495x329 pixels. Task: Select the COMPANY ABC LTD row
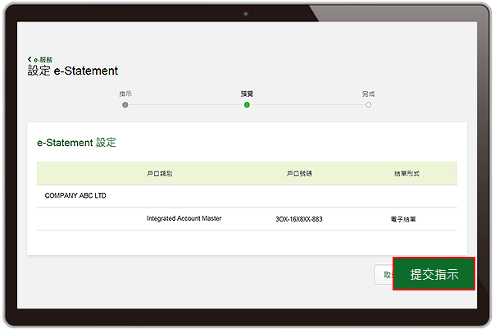pos(247,195)
